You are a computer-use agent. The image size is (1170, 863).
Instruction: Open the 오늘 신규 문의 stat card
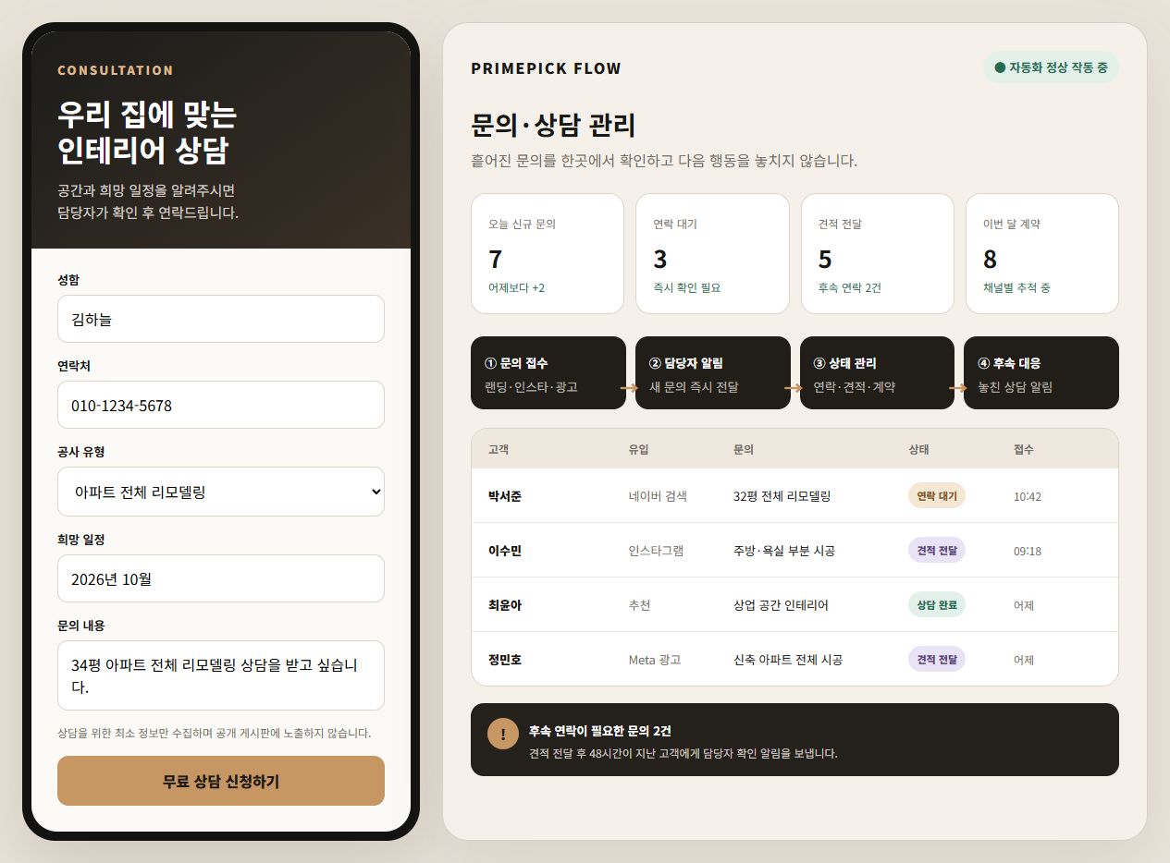point(548,253)
